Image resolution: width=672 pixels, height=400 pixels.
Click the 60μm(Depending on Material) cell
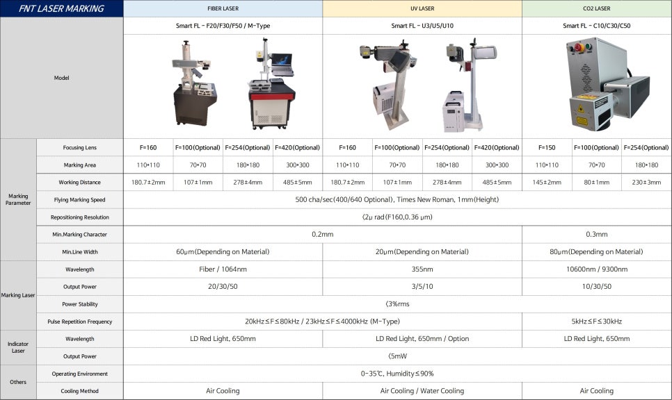(x=223, y=252)
